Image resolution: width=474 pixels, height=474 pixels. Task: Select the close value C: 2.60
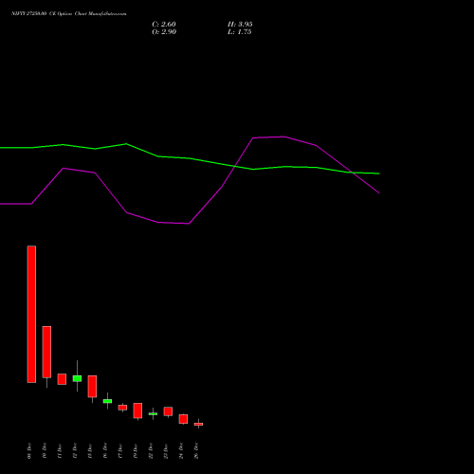click(x=164, y=25)
